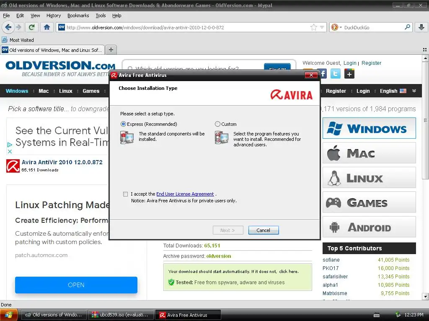Image resolution: width=429 pixels, height=321 pixels.
Task: Click the search magnifier icon in the search bar
Action: pos(407,27)
